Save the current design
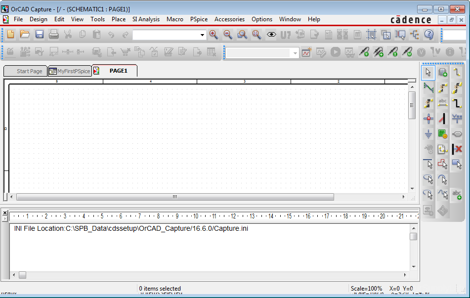 [39, 35]
